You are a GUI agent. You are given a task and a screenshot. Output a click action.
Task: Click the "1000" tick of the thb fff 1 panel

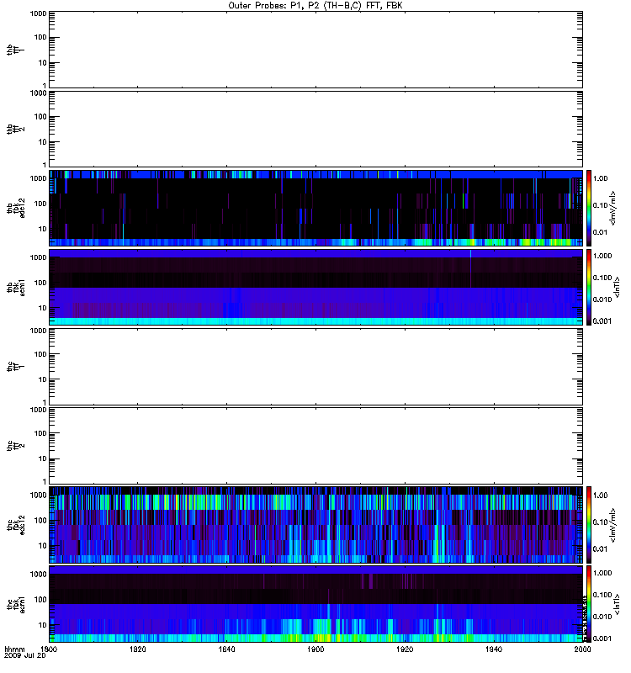pos(38,13)
